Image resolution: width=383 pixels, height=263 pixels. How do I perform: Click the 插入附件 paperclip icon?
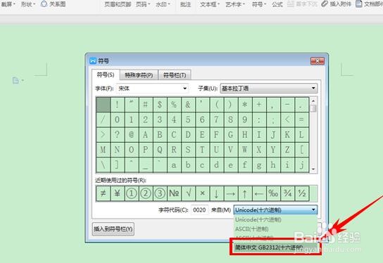click(324, 4)
